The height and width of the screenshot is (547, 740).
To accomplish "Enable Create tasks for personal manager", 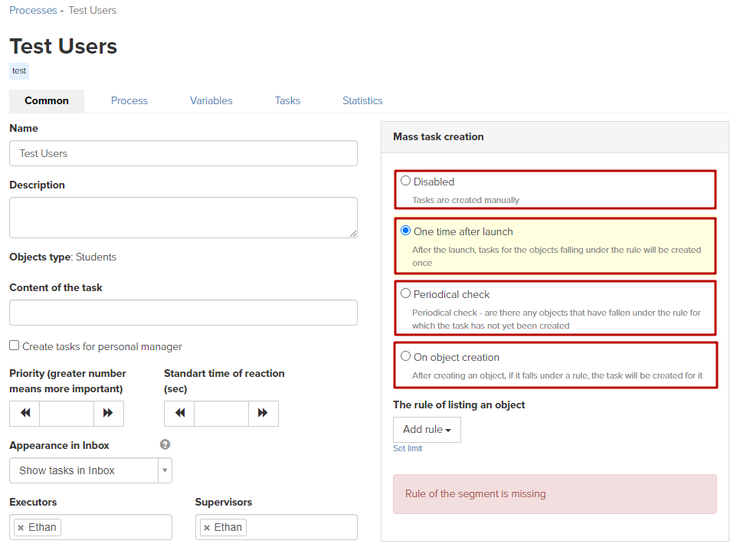I will coord(14,346).
